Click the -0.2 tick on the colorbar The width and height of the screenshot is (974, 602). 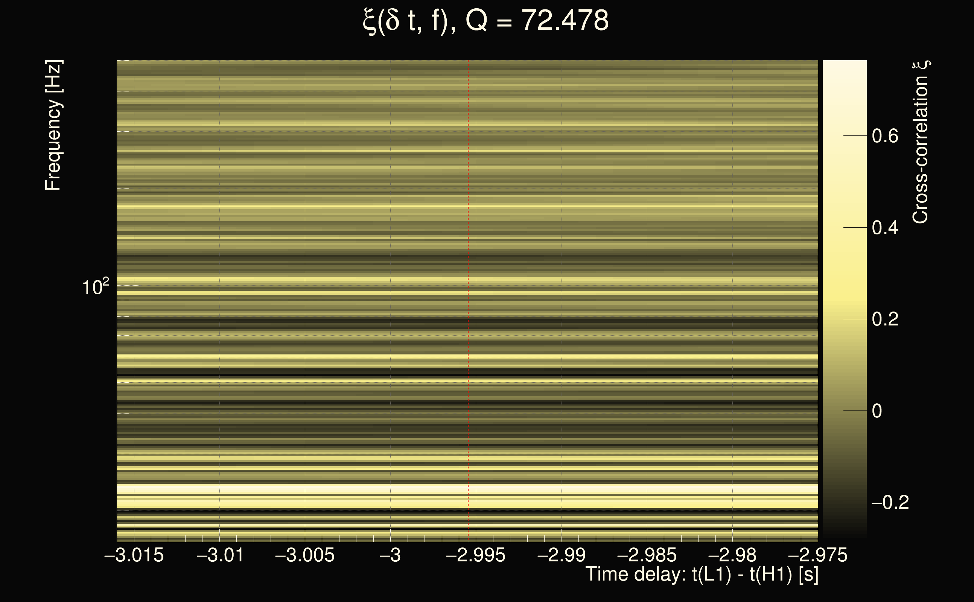tap(890, 502)
